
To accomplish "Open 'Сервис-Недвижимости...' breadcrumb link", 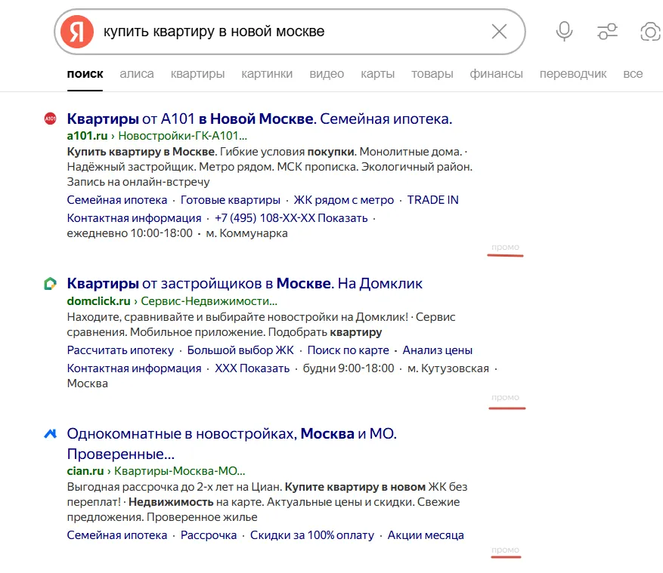I will pos(209,301).
